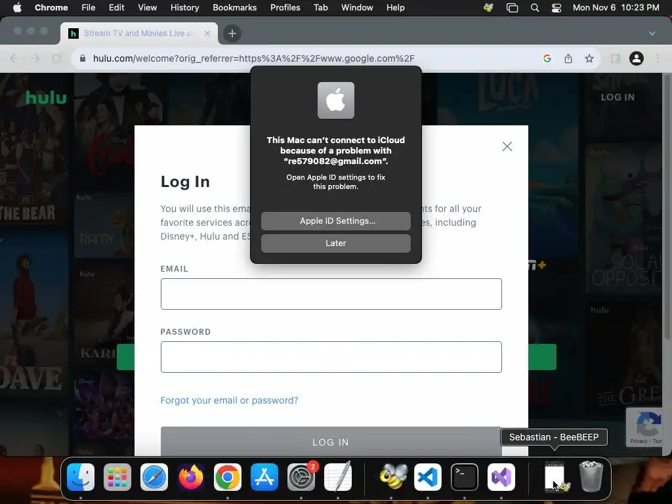Open Launchpad from the Dock
The width and height of the screenshot is (672, 504).
pyautogui.click(x=117, y=477)
